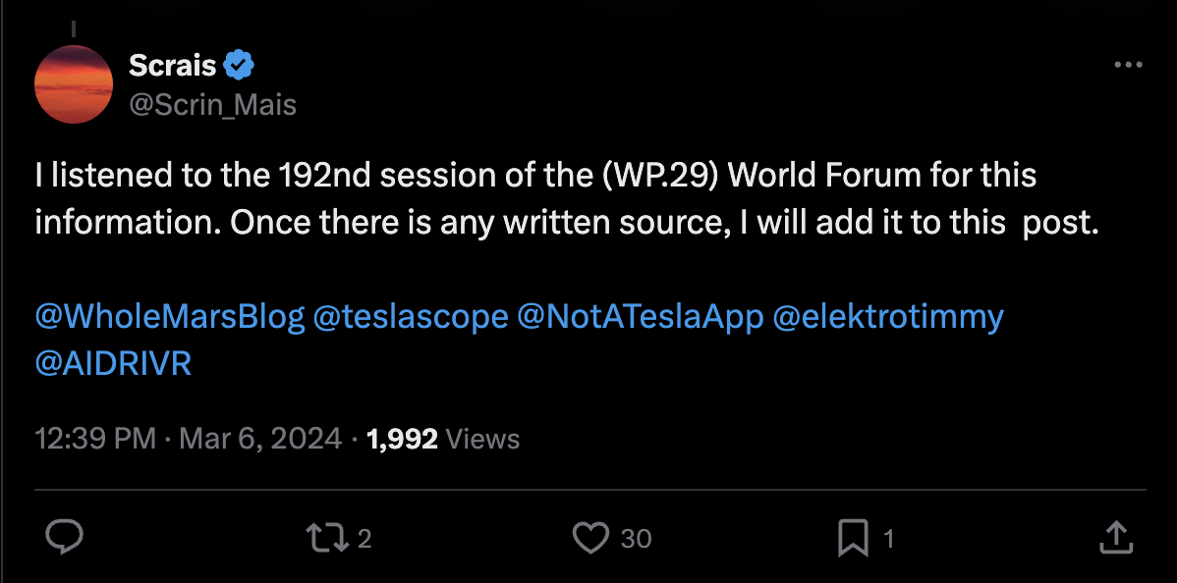The height and width of the screenshot is (583, 1177).
Task: Click the @NotATeslaApp mention
Action: click(640, 317)
